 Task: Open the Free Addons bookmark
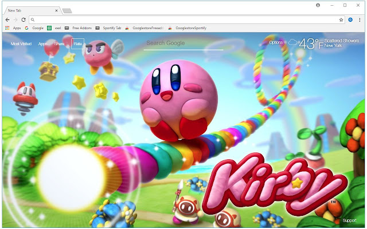point(78,28)
